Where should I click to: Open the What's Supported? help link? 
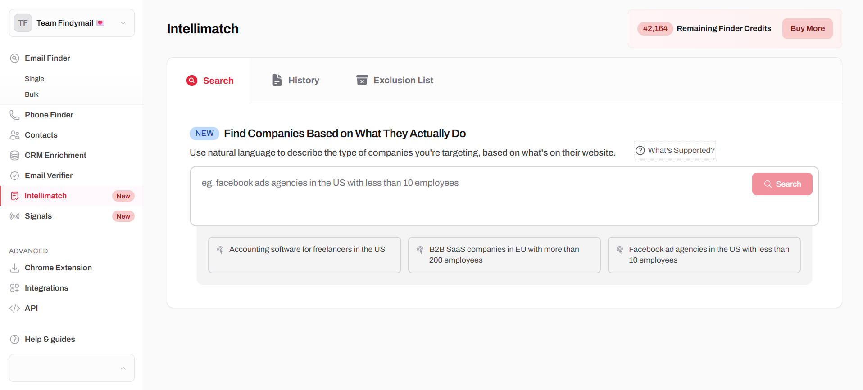tap(675, 150)
